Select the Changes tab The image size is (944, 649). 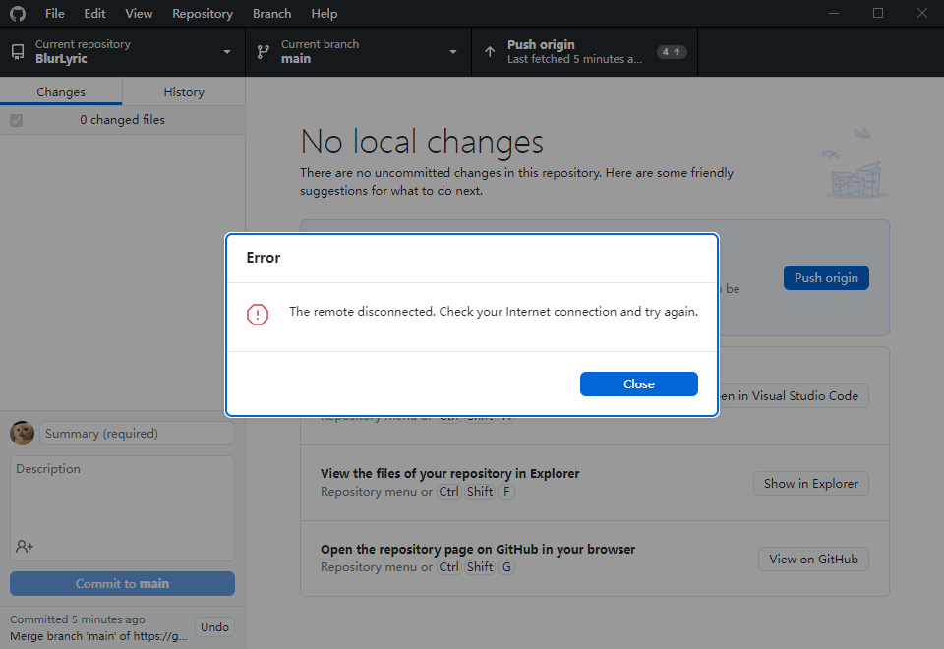(x=61, y=90)
